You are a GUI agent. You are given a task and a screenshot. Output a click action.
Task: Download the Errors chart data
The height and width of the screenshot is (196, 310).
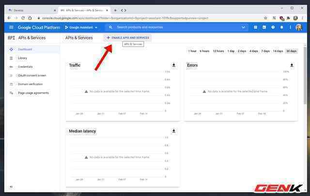pos(292,65)
